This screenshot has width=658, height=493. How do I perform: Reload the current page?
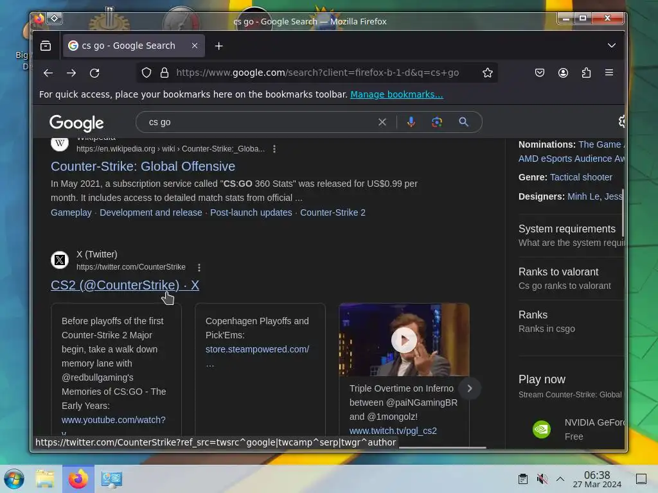coord(94,73)
